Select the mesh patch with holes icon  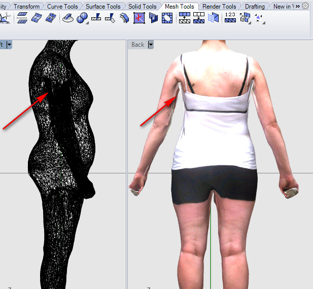(51, 18)
